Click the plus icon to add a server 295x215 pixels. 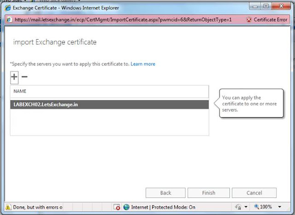click(x=14, y=77)
